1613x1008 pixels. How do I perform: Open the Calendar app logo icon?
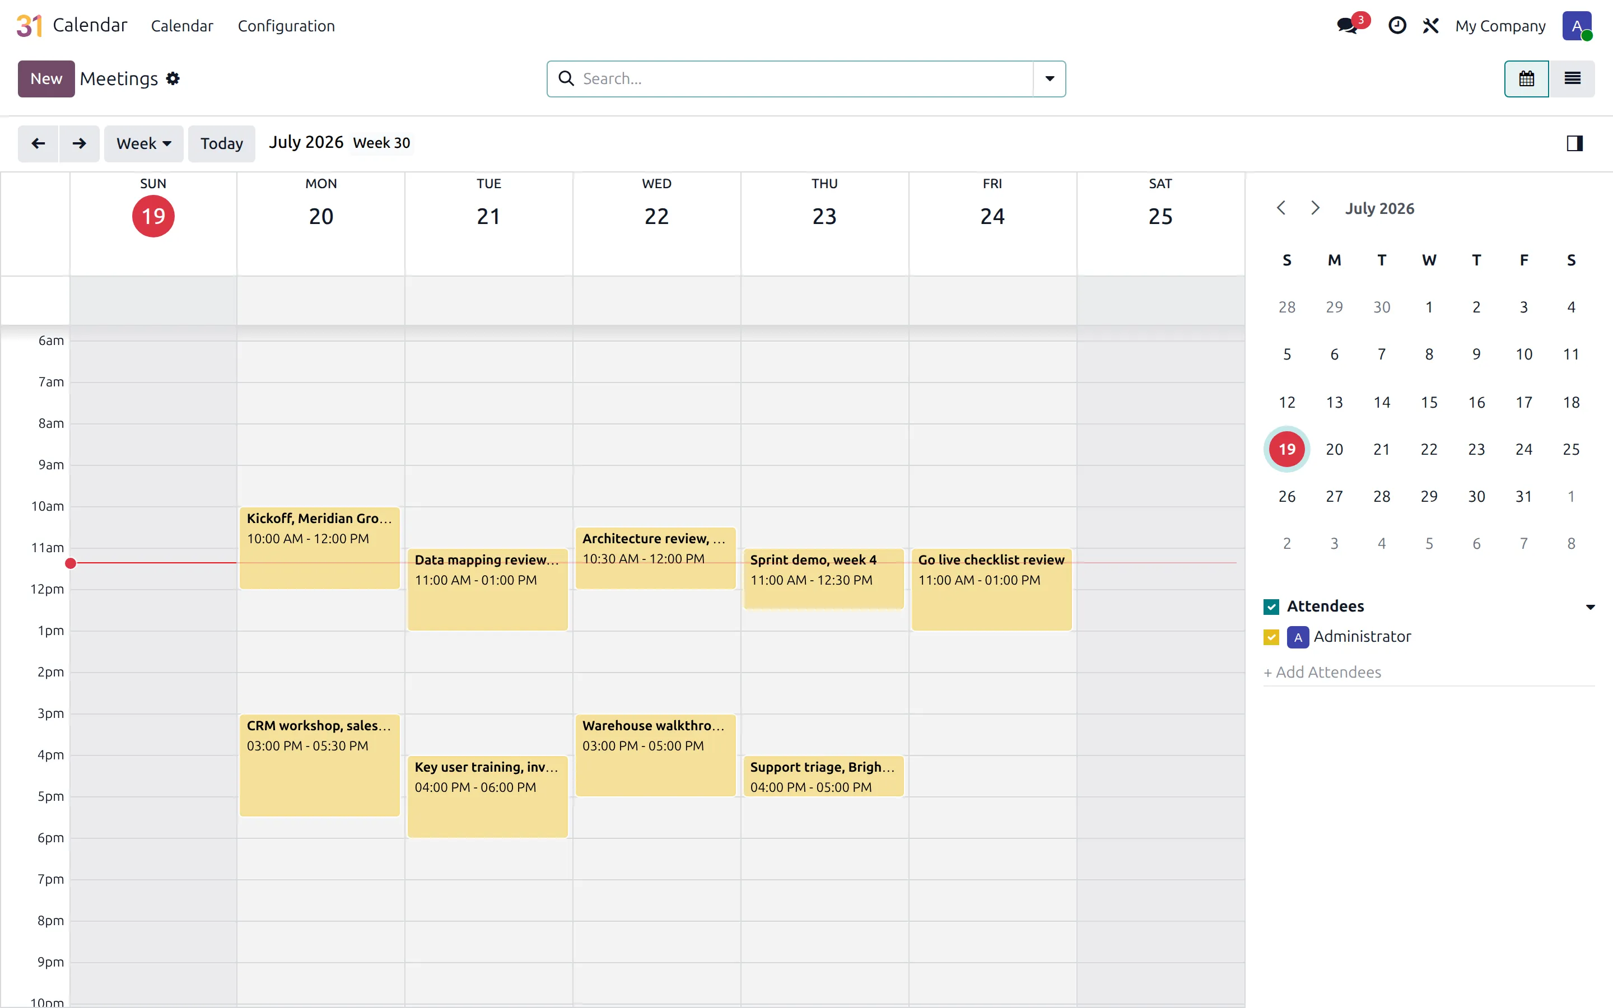(29, 25)
